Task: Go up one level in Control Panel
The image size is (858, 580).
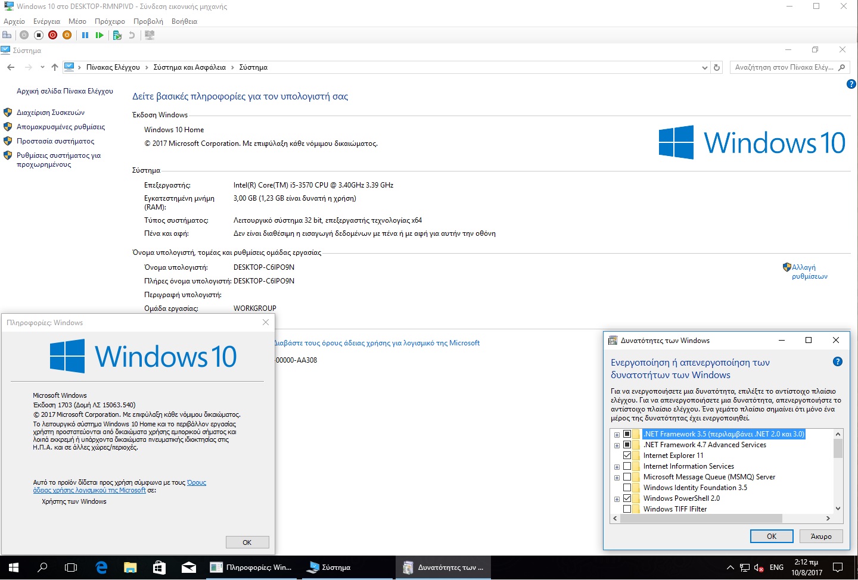Action: click(x=55, y=67)
